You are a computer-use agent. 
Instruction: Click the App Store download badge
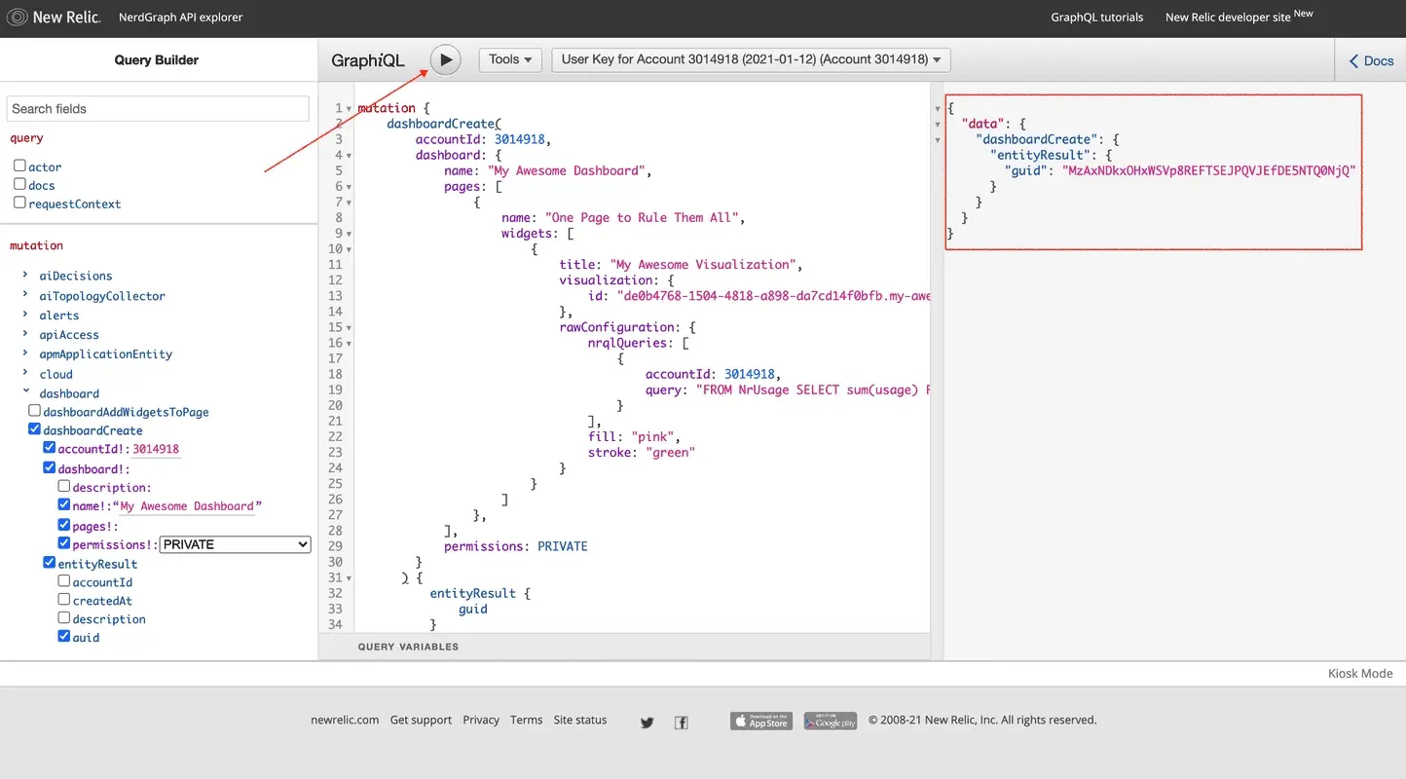click(760, 721)
